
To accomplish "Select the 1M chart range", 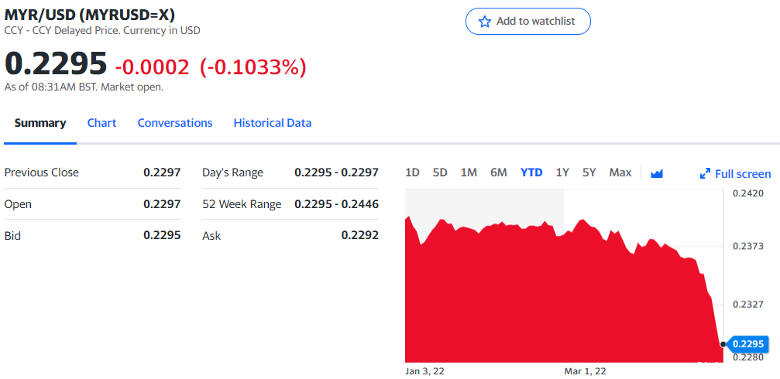I will (x=469, y=172).
